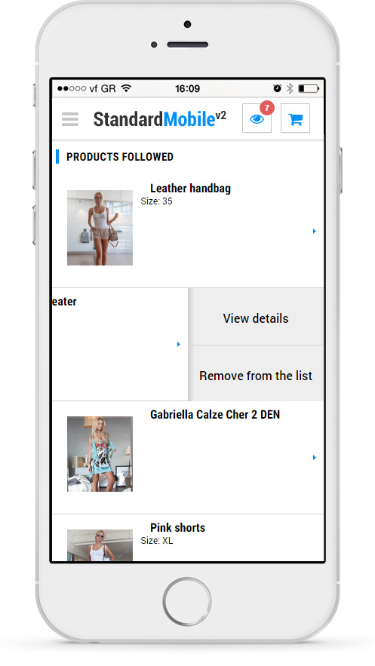Tap the battery indicator icon
Screen dimensions: 375x666
coord(309,88)
